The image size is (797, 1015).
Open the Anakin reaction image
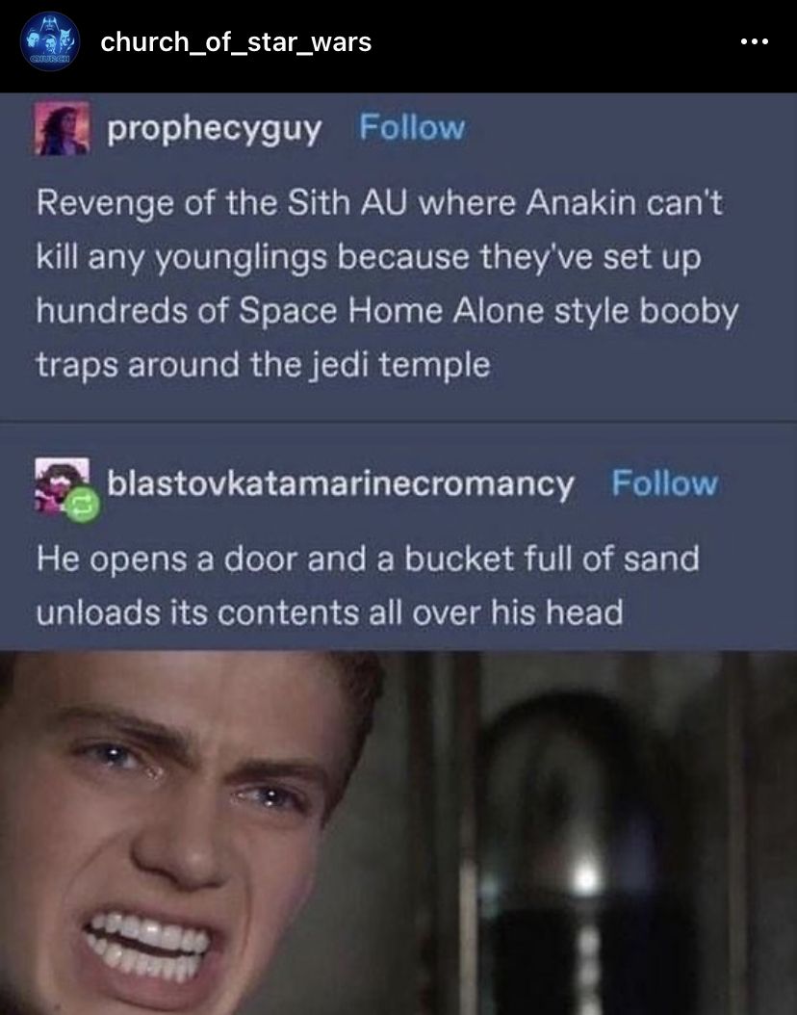tap(398, 833)
